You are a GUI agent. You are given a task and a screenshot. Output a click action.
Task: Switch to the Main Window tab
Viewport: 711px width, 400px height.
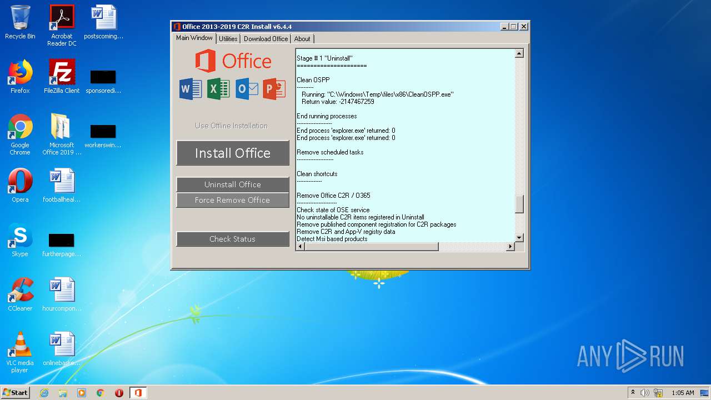(x=194, y=38)
